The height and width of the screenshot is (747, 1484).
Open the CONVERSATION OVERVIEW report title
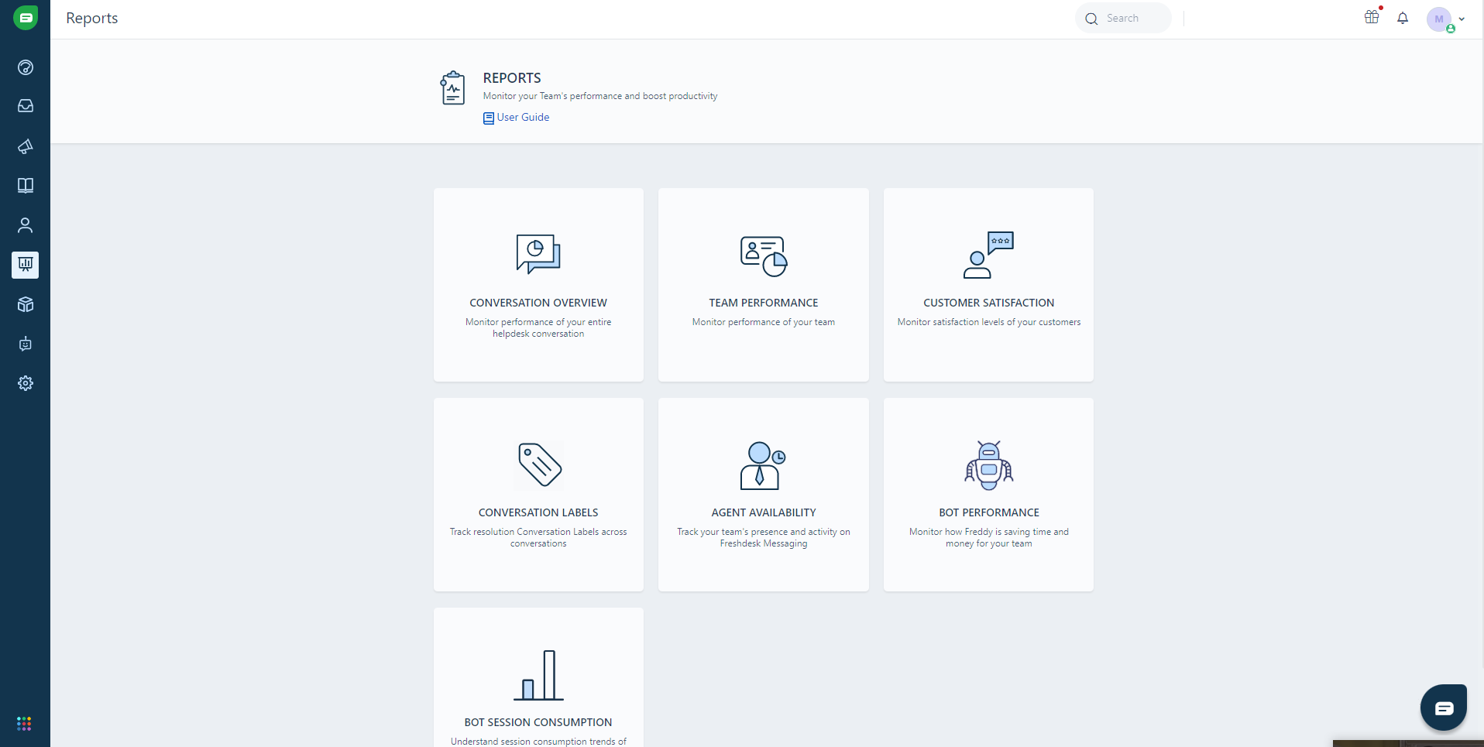[x=538, y=303]
